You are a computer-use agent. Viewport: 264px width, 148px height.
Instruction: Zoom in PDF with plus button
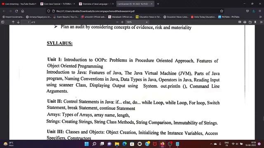pyautogui.click(x=122, y=22)
